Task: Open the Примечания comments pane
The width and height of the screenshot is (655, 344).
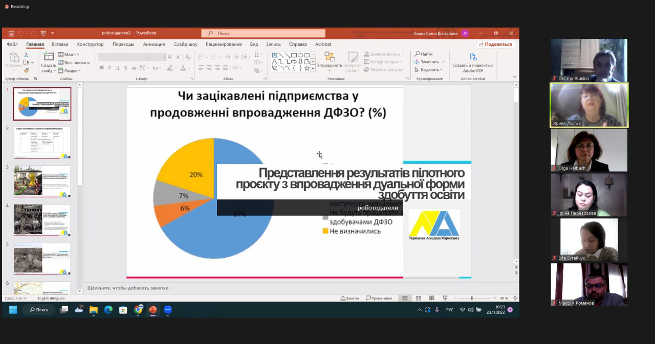Action: click(x=379, y=298)
